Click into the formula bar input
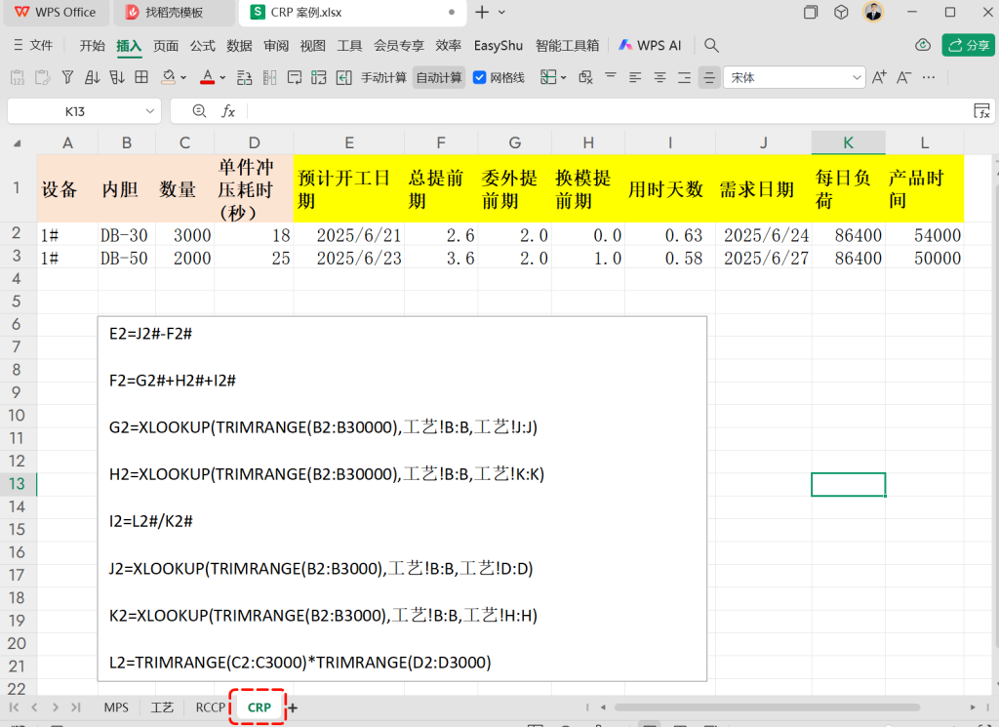 point(608,111)
